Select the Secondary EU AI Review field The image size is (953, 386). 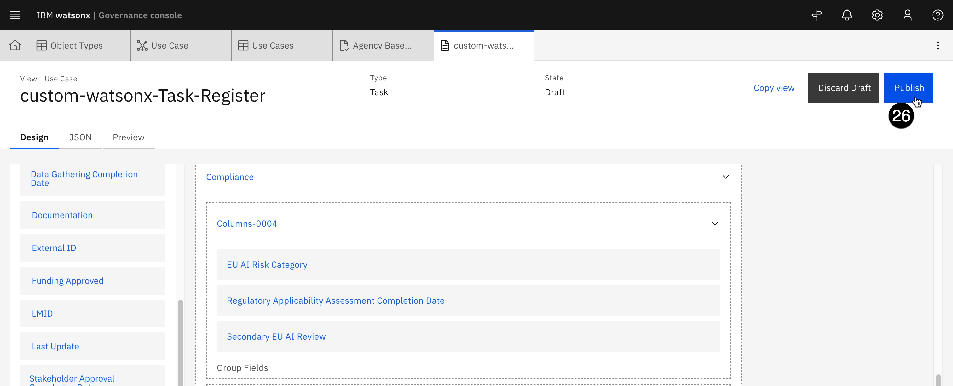[468, 336]
